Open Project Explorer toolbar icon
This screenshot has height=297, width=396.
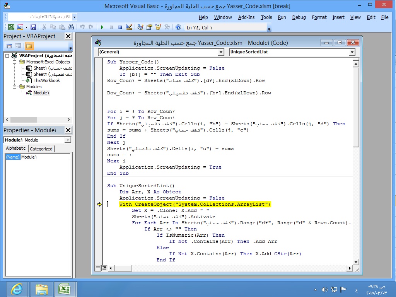coord(140,27)
